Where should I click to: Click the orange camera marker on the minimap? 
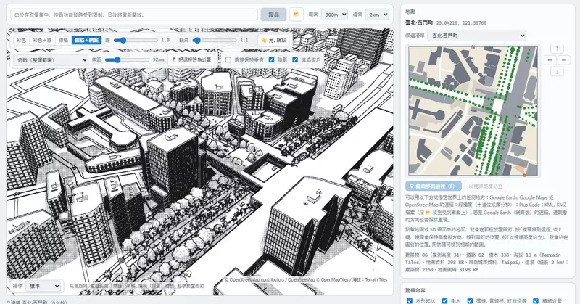click(524, 175)
